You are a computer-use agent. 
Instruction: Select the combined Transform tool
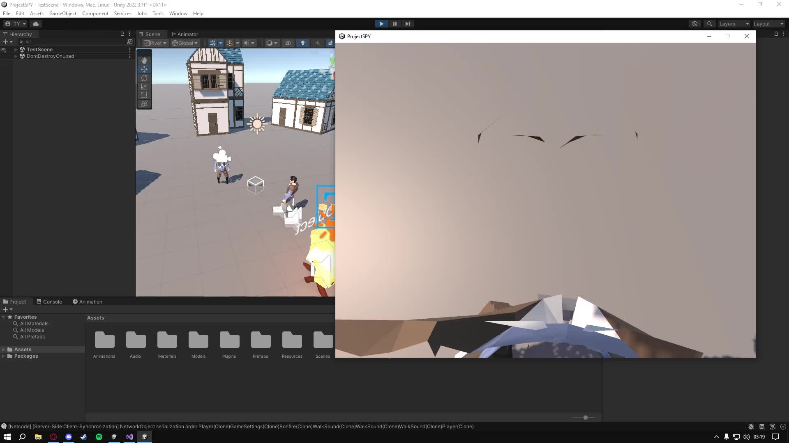coord(144,104)
